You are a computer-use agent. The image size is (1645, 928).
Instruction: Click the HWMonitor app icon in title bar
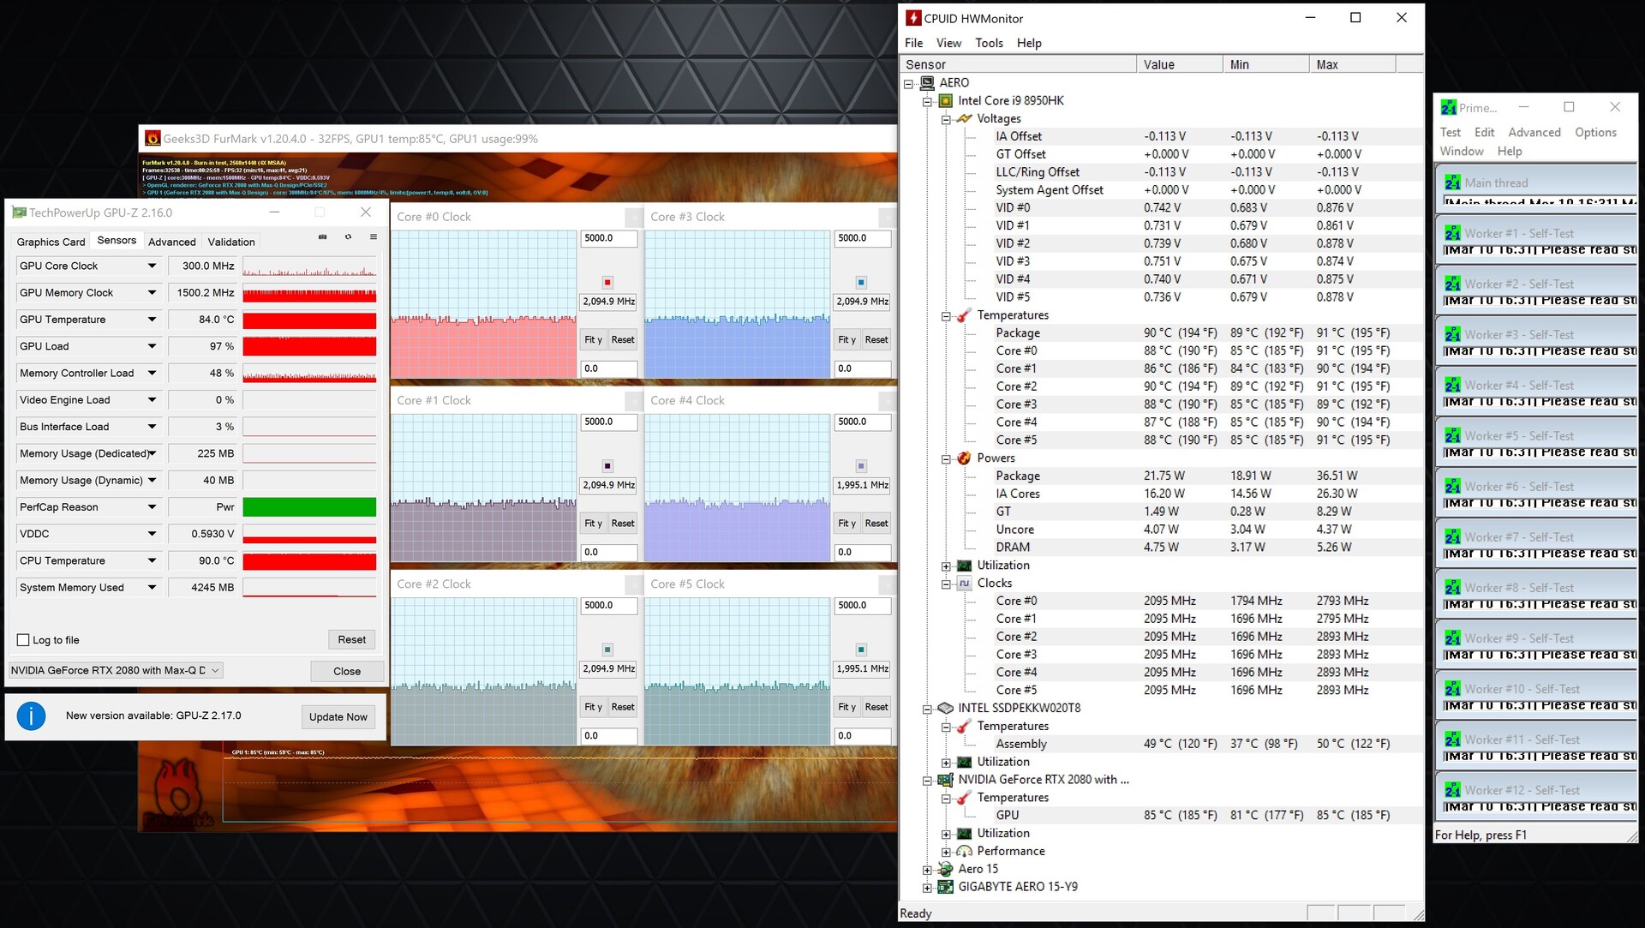[913, 18]
